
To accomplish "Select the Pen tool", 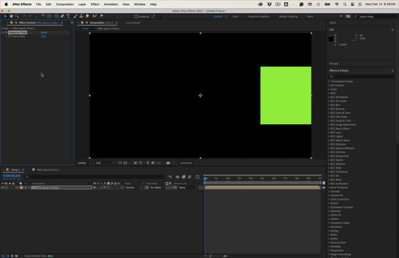I will coord(62,16).
